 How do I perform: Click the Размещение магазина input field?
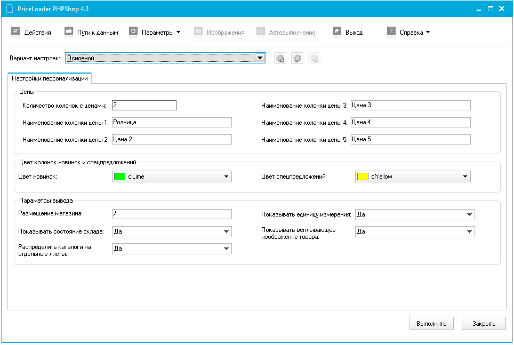[172, 214]
